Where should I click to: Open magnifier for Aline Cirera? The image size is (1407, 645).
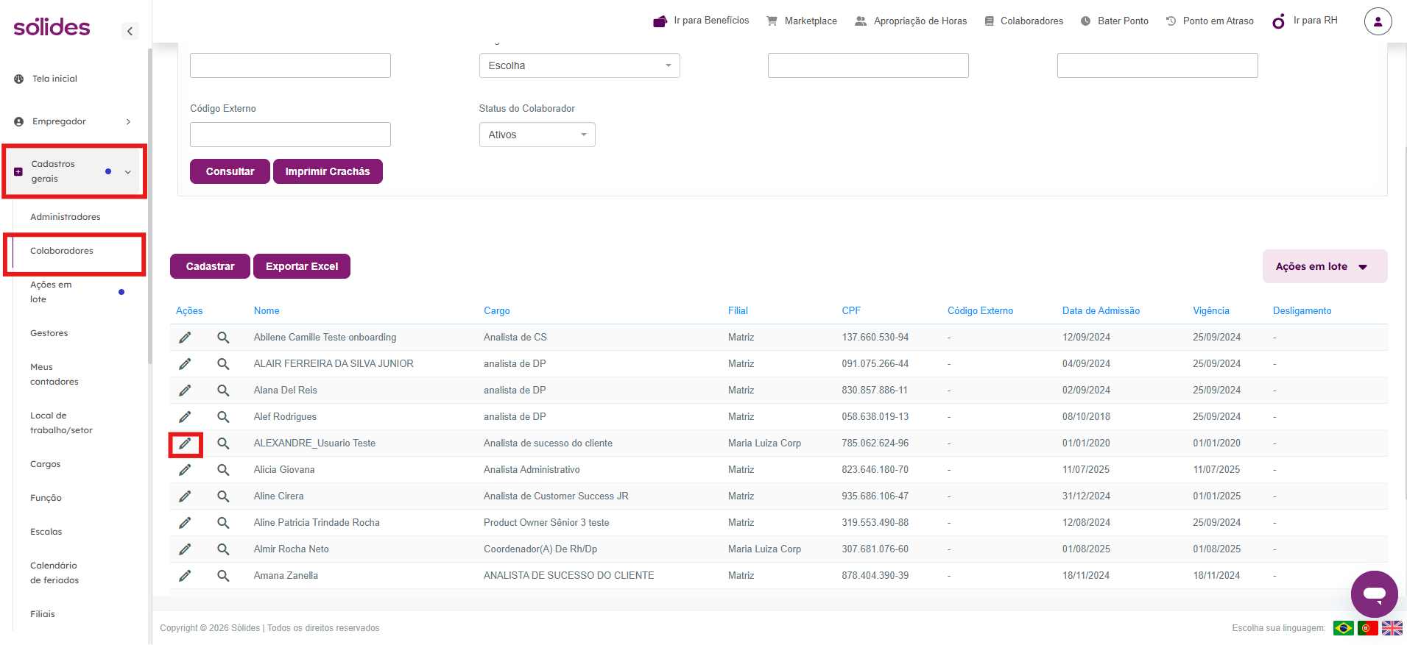[x=223, y=496]
